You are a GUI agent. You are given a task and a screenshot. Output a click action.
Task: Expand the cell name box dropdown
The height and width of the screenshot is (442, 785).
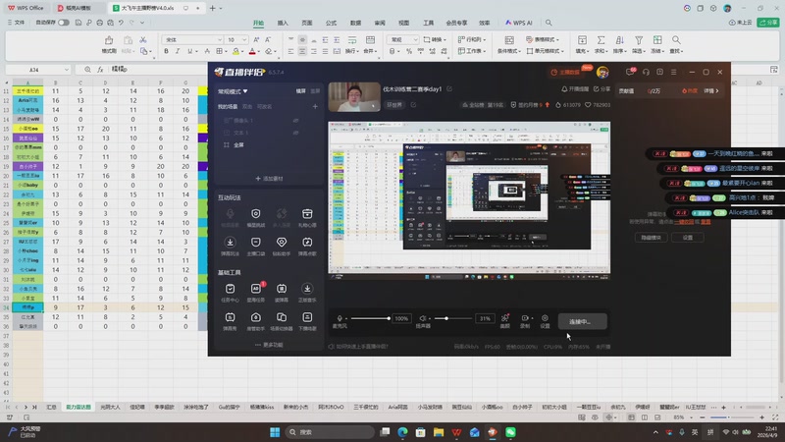(x=66, y=70)
